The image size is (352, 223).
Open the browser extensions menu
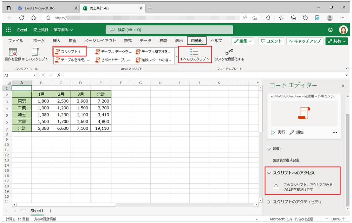click(268, 18)
